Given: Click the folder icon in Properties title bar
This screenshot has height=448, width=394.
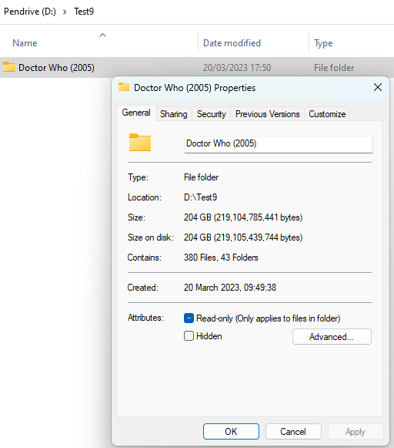Looking at the screenshot, I should click(124, 87).
